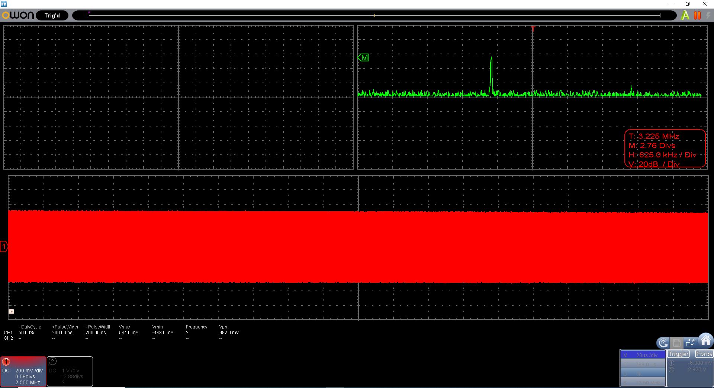Viewport: 714px width, 388px height.
Task: Click the red FFT info readout box
Action: click(x=665, y=148)
